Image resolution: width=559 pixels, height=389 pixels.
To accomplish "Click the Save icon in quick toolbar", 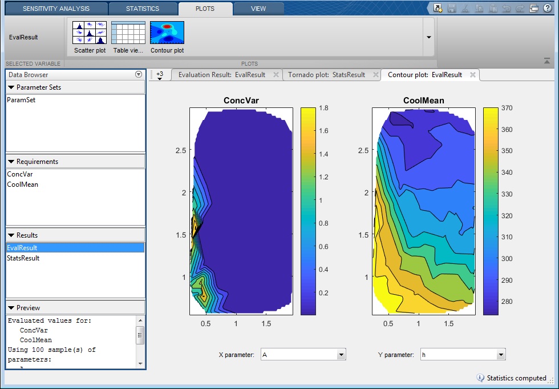I will (x=452, y=9).
